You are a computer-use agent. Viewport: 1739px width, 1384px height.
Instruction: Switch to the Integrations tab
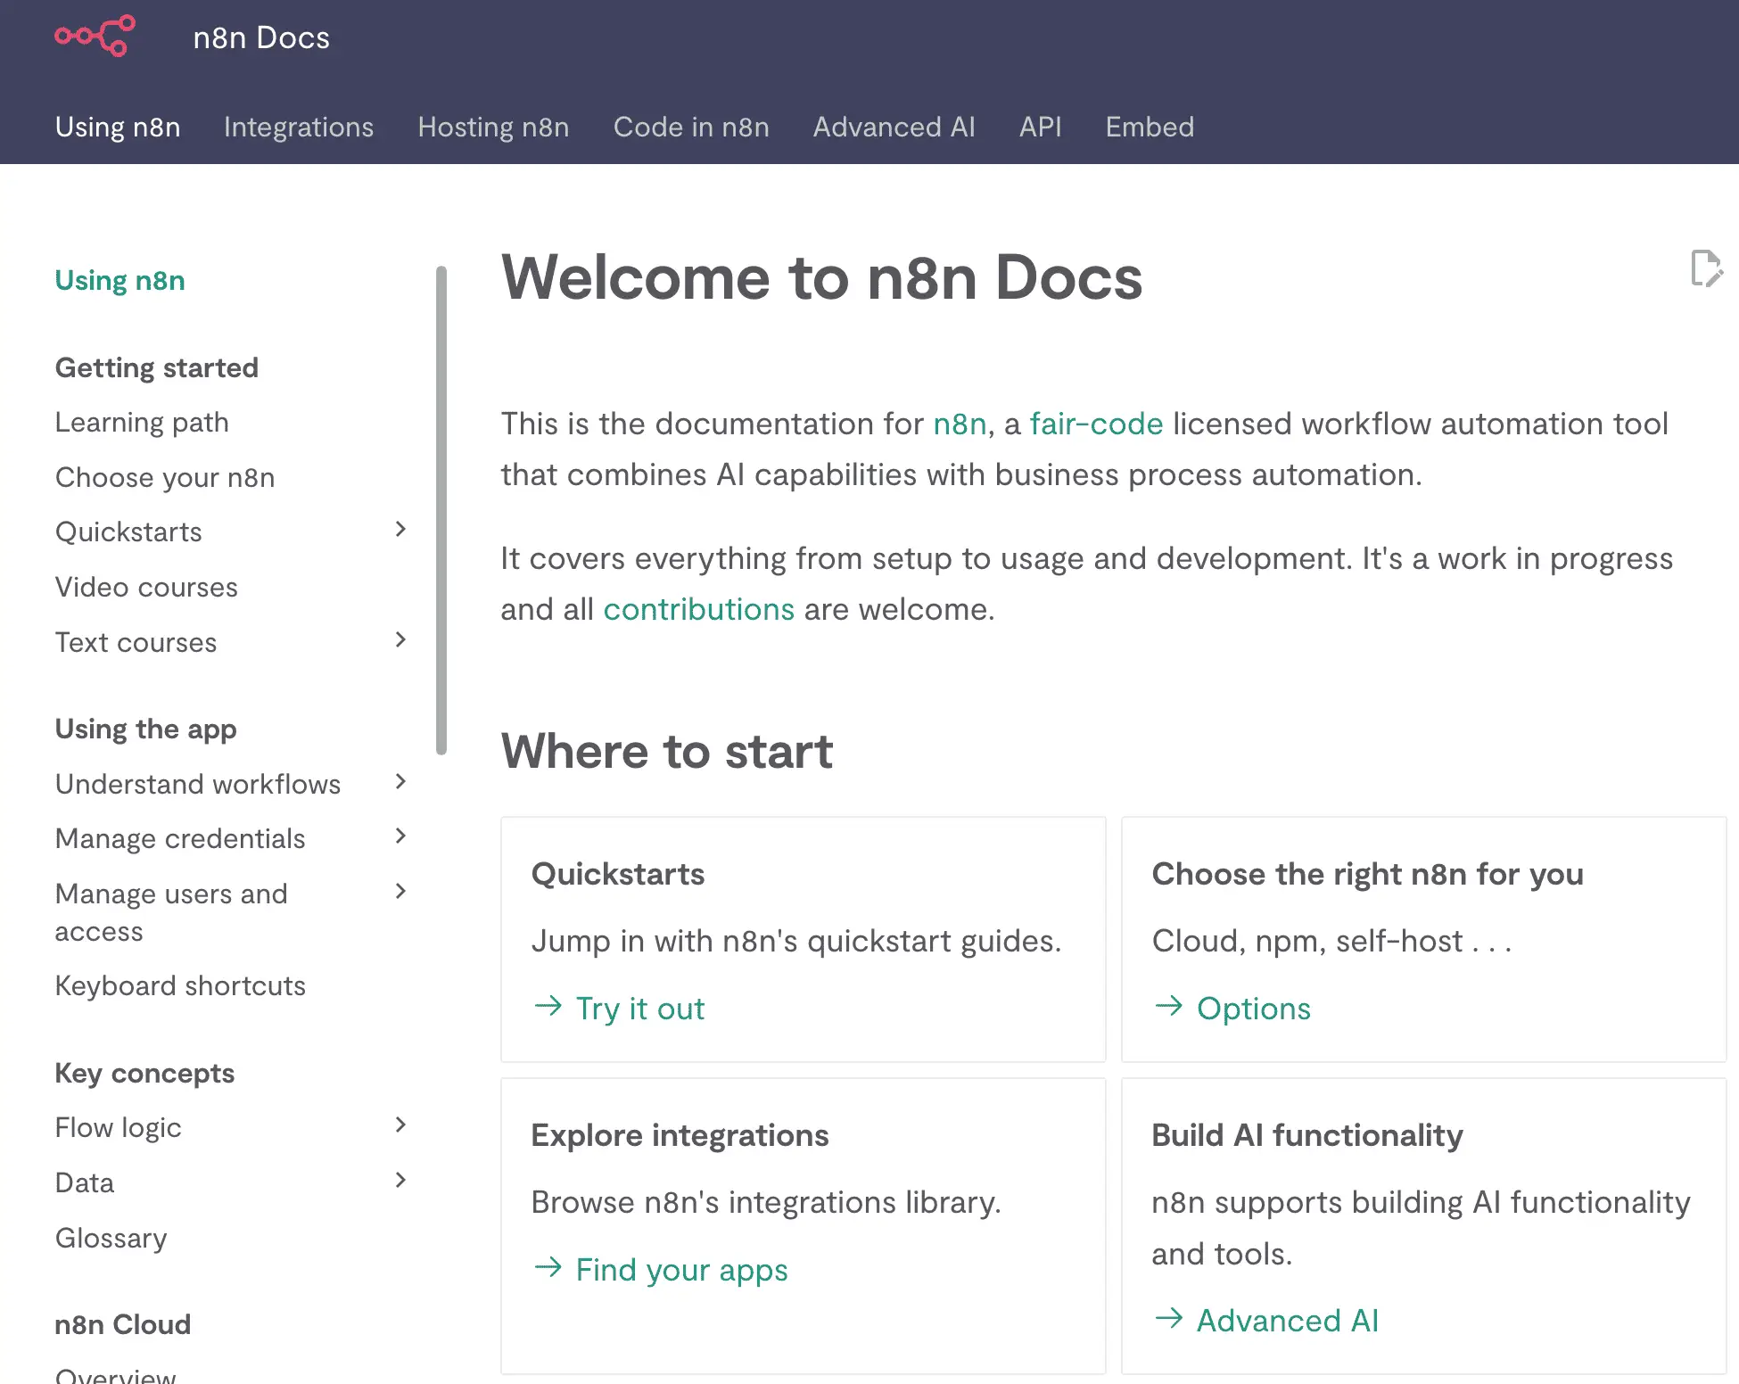(299, 127)
